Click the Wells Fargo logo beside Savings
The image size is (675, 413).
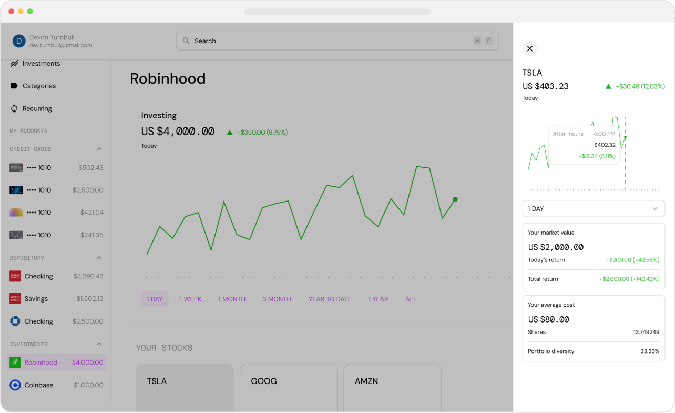tap(15, 299)
